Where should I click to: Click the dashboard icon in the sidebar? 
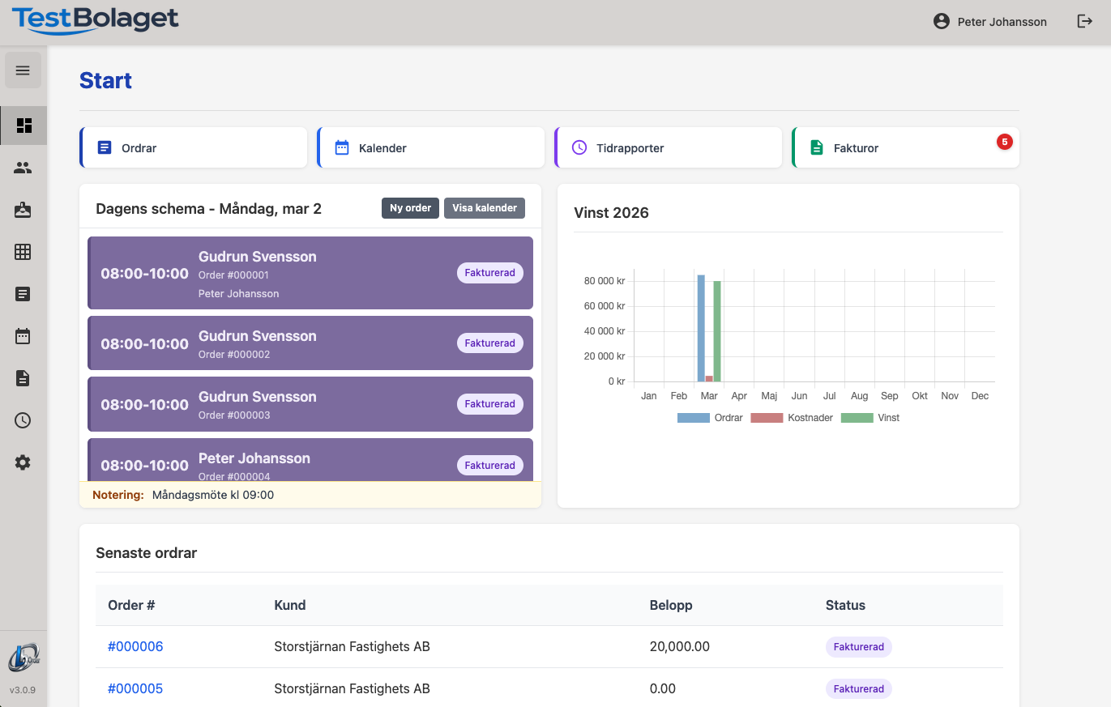click(x=24, y=126)
